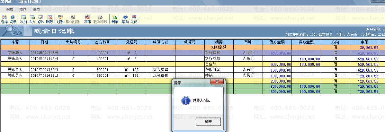Click the 刷新 (Refresh) toolbar icon
Screen dimensions: 385x132
point(13,19)
